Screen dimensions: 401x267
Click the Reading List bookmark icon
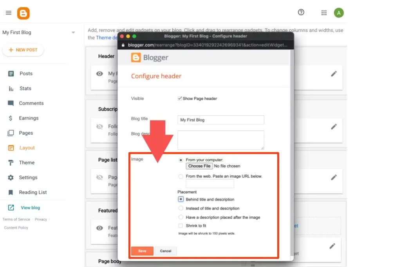point(11,192)
